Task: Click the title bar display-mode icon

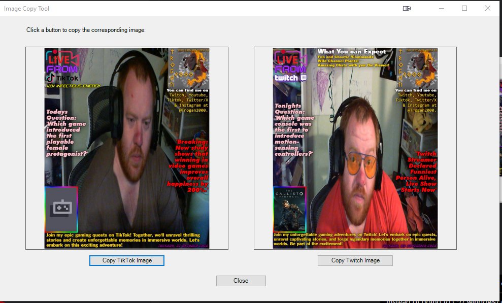Action: (x=407, y=8)
